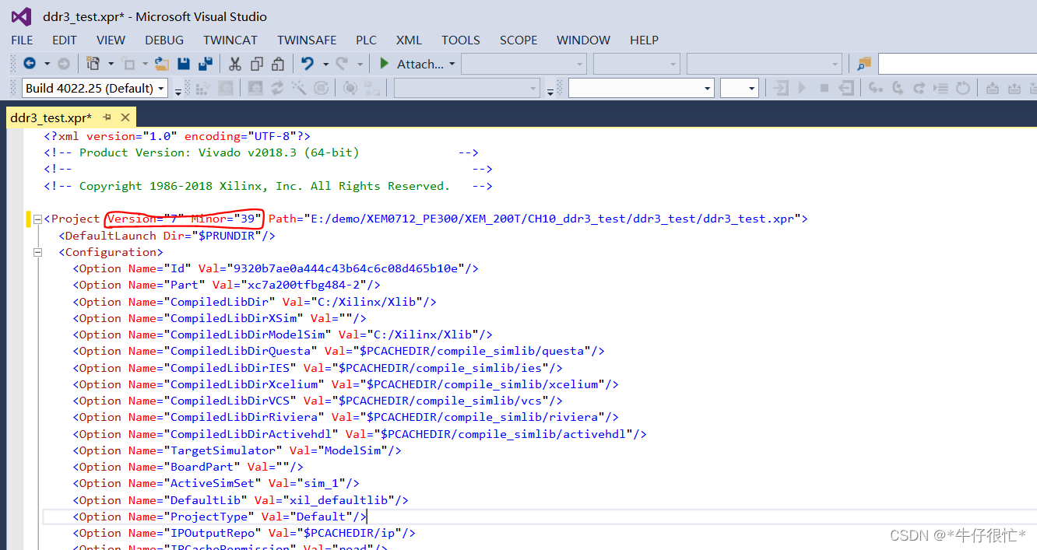Click the Attach... button
The height and width of the screenshot is (550, 1037).
(x=420, y=64)
